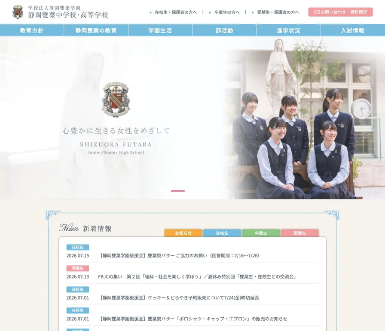Click the envelope icon on contact button
The height and width of the screenshot is (331, 385).
317,12
